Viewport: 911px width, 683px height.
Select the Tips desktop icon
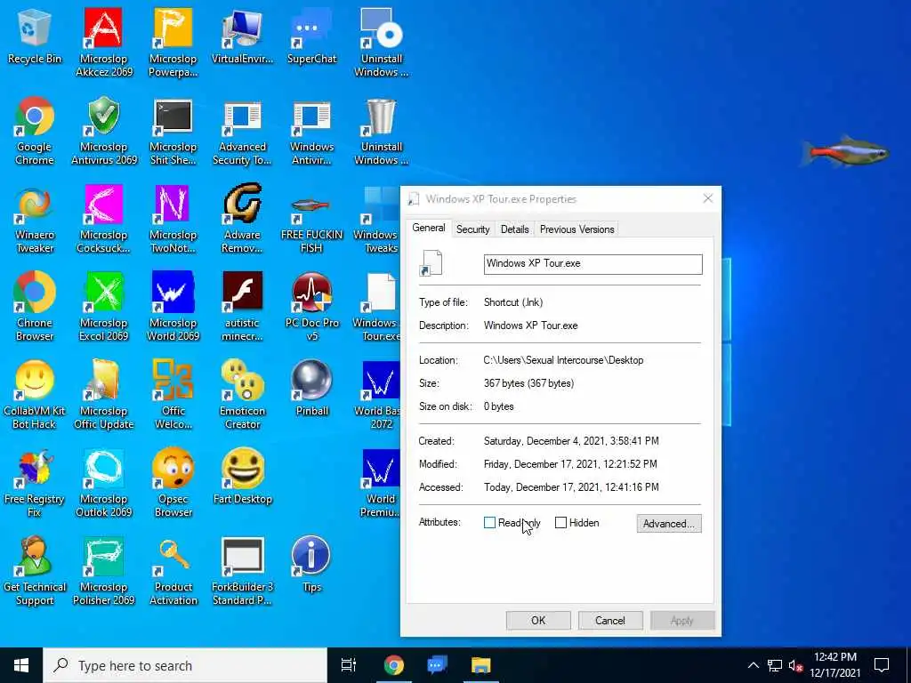pos(312,565)
